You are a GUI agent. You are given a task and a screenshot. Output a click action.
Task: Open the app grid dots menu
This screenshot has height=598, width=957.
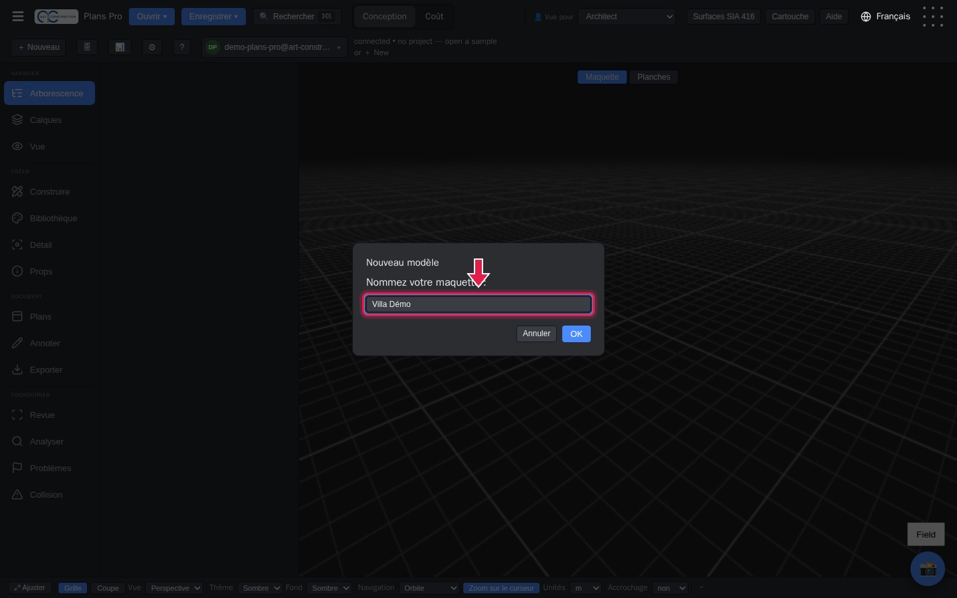[933, 17]
